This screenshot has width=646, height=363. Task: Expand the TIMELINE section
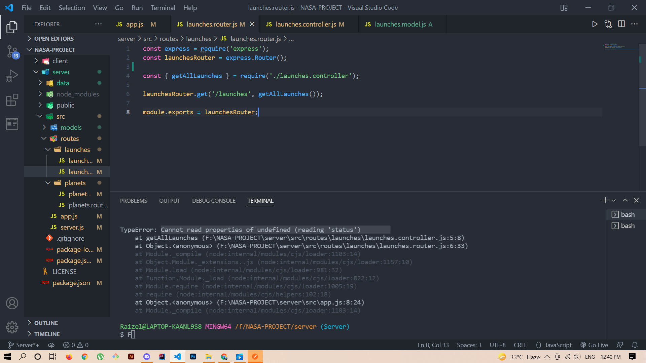67,334
